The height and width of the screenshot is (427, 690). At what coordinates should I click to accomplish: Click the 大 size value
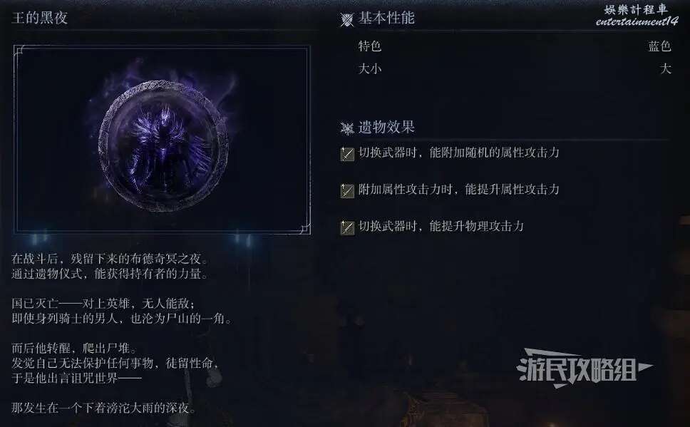pos(665,68)
